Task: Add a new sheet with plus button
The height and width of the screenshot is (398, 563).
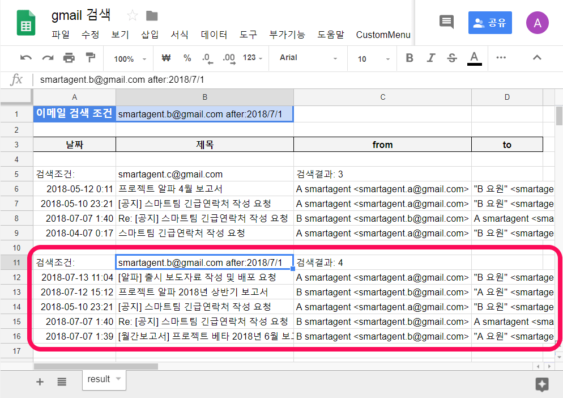Action: [39, 382]
